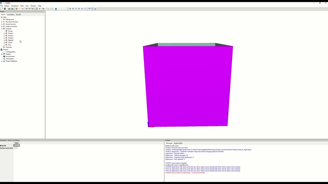Screen dimensions: 328x184
Task: Select the z axis radio button
Action: pos(52,9)
